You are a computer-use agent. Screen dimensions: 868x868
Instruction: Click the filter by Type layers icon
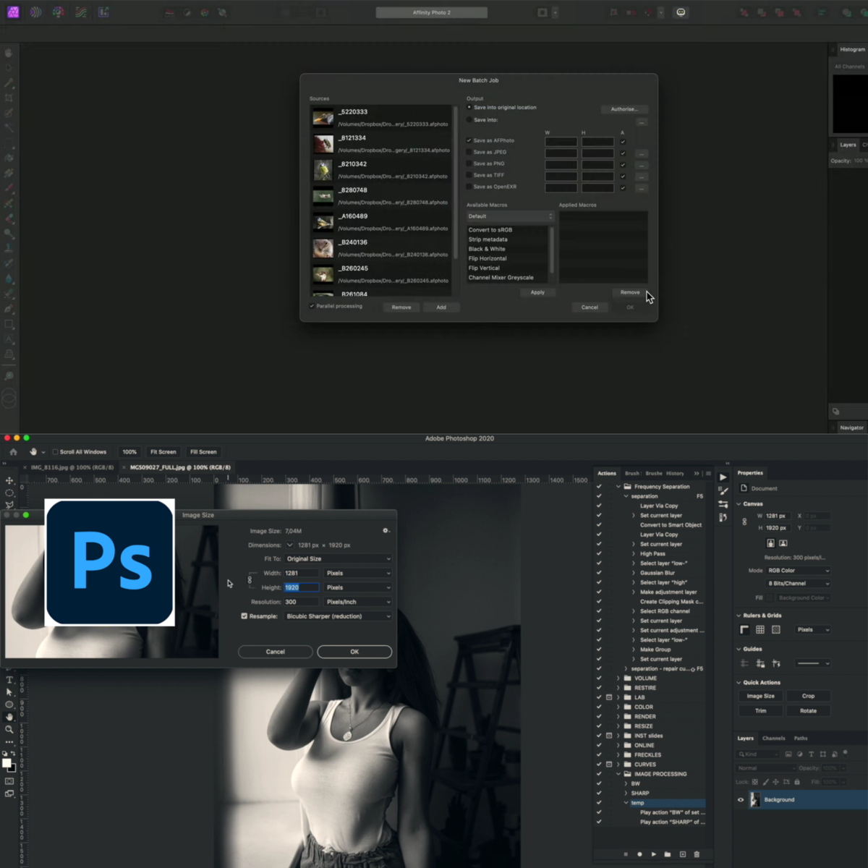[812, 754]
